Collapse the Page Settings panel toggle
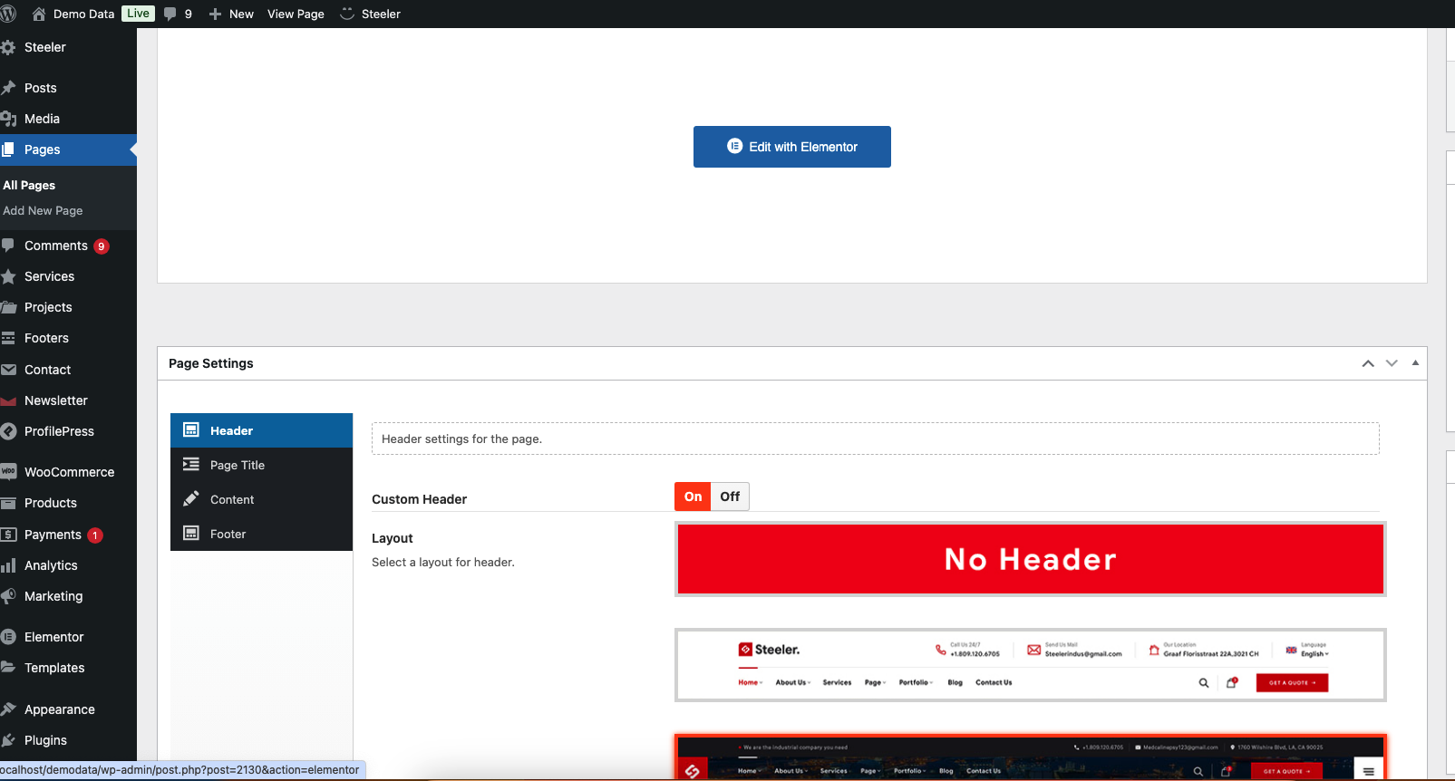This screenshot has width=1455, height=781. pyautogui.click(x=1415, y=363)
